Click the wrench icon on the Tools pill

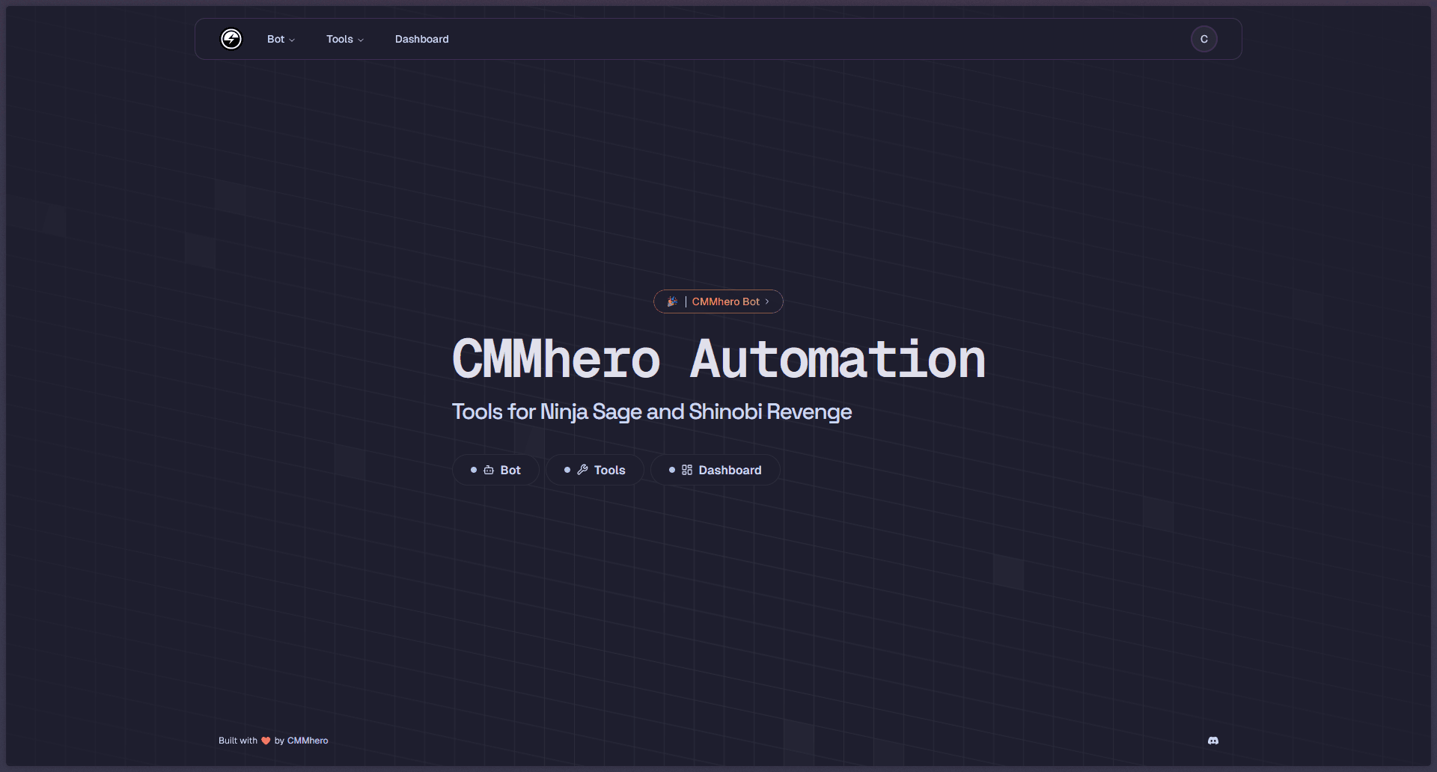(x=584, y=470)
